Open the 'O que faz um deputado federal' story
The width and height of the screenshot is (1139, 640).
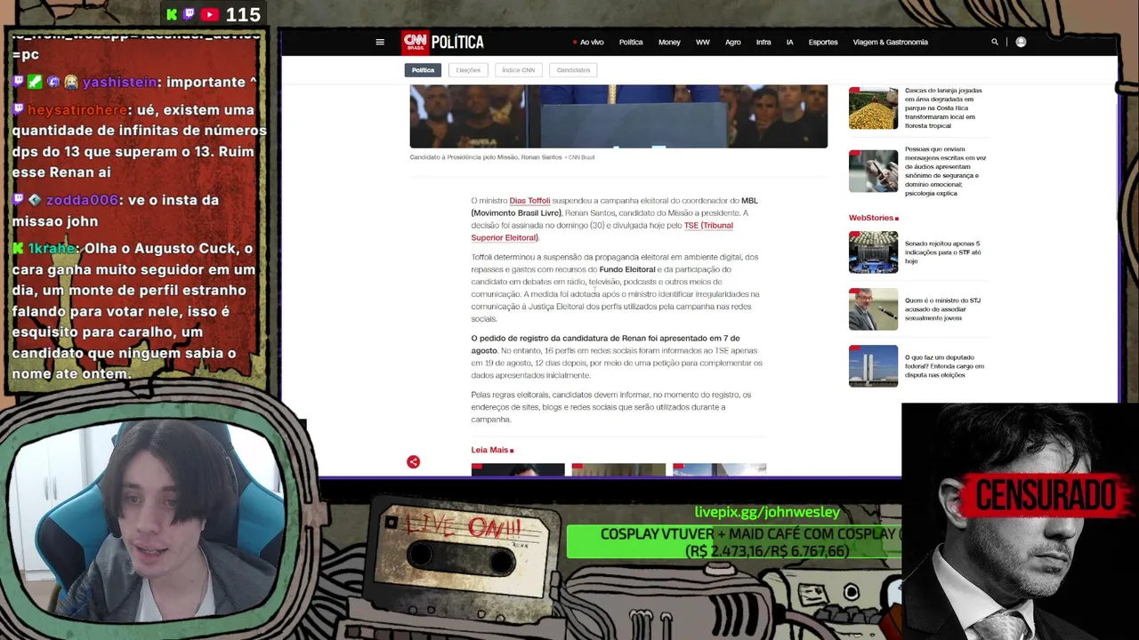[944, 366]
